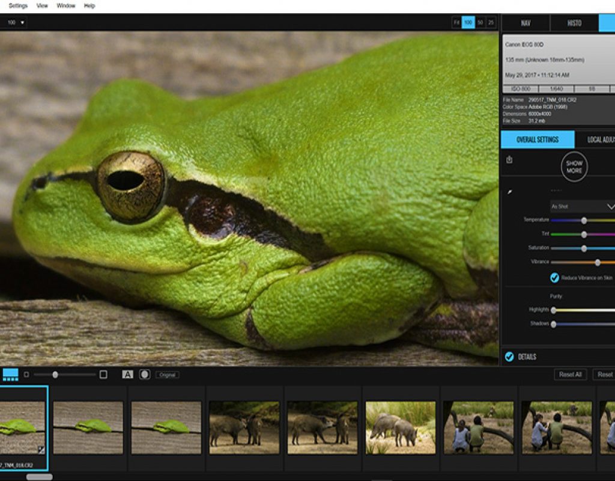This screenshot has height=481, width=615.
Task: Click the Reset All button
Action: click(571, 375)
